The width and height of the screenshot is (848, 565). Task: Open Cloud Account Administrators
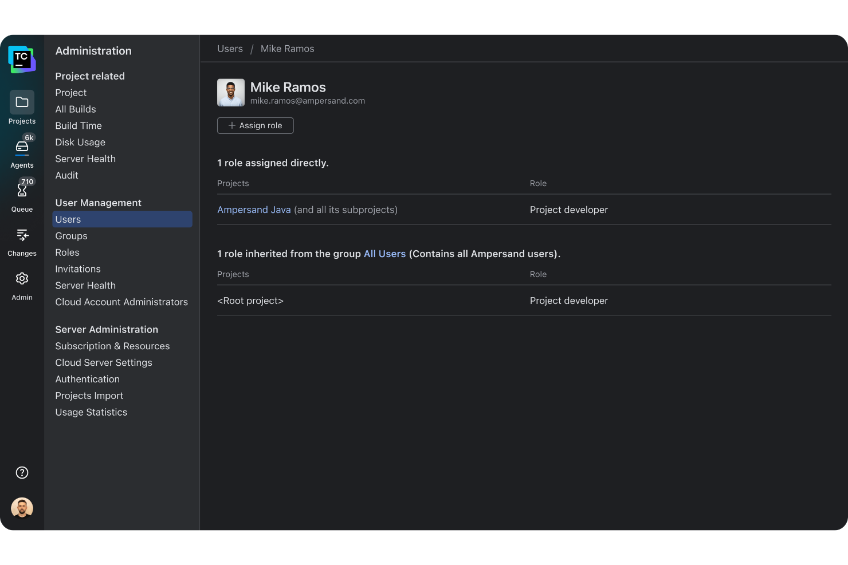[121, 302]
